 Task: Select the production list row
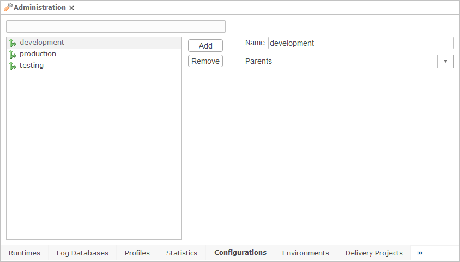94,54
